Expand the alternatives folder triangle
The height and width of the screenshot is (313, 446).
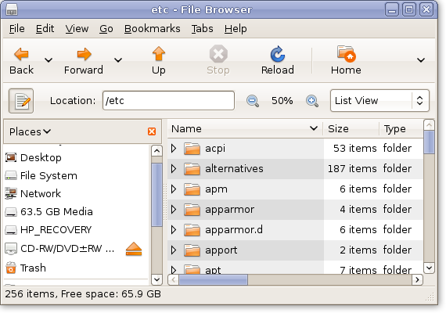pos(174,169)
